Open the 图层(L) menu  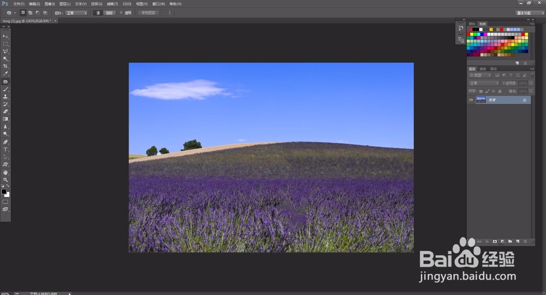tap(65, 4)
